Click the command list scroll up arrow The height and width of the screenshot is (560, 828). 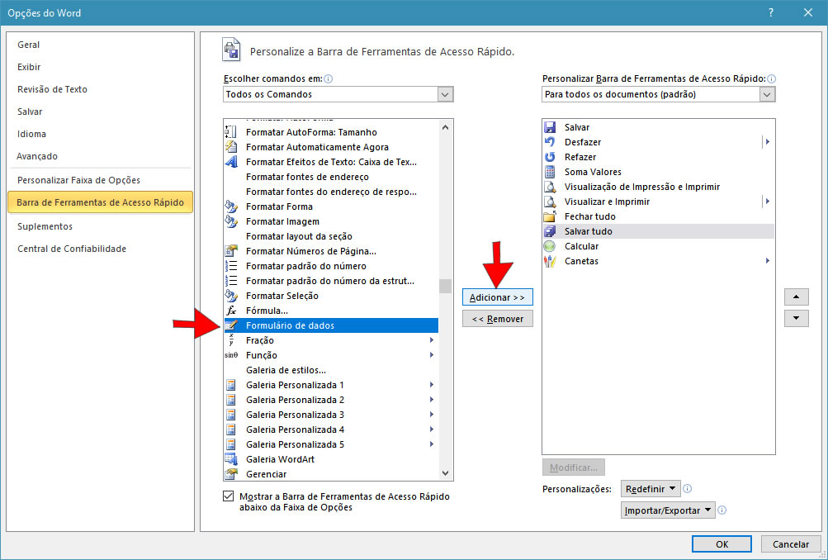coord(445,127)
